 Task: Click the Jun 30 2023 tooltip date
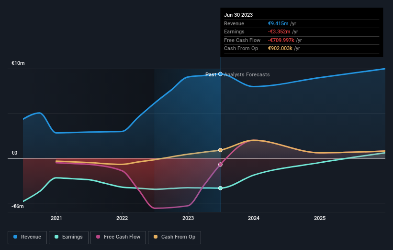[238, 15]
